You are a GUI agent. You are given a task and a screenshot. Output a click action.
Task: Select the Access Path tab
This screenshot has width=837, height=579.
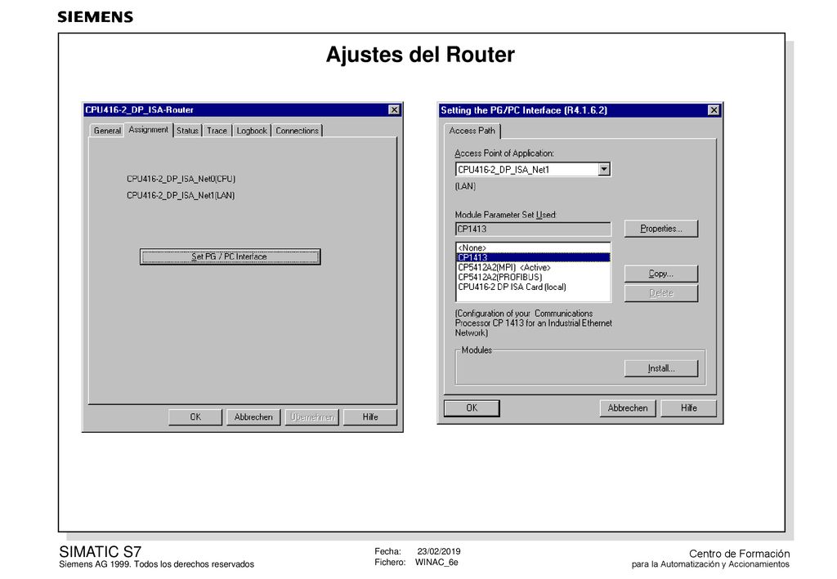click(472, 131)
